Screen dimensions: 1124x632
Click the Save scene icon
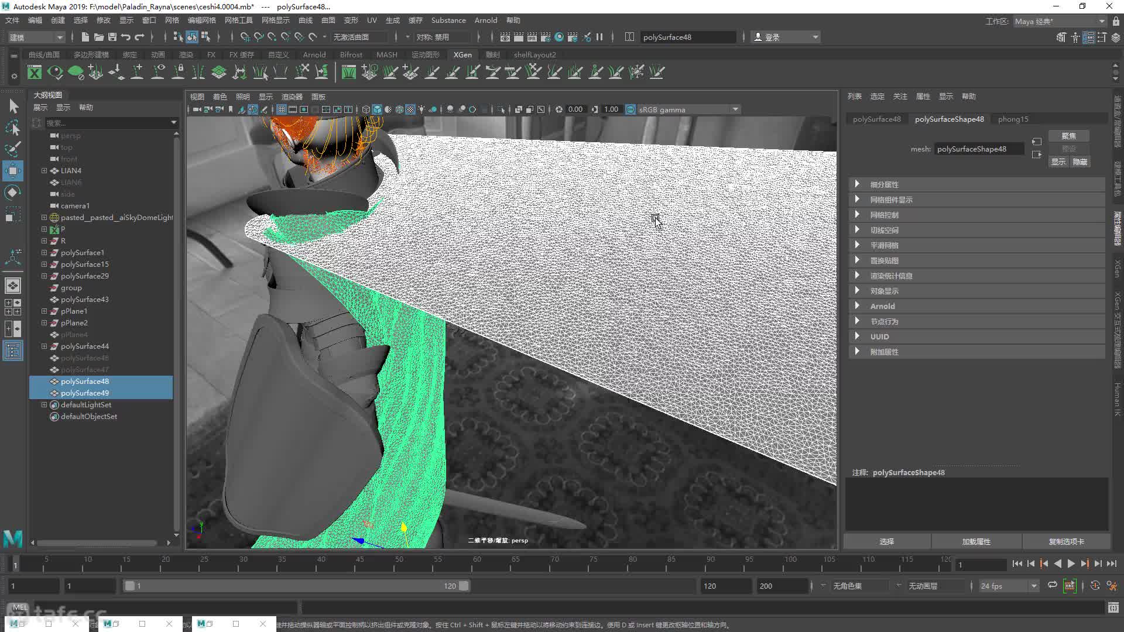point(112,37)
